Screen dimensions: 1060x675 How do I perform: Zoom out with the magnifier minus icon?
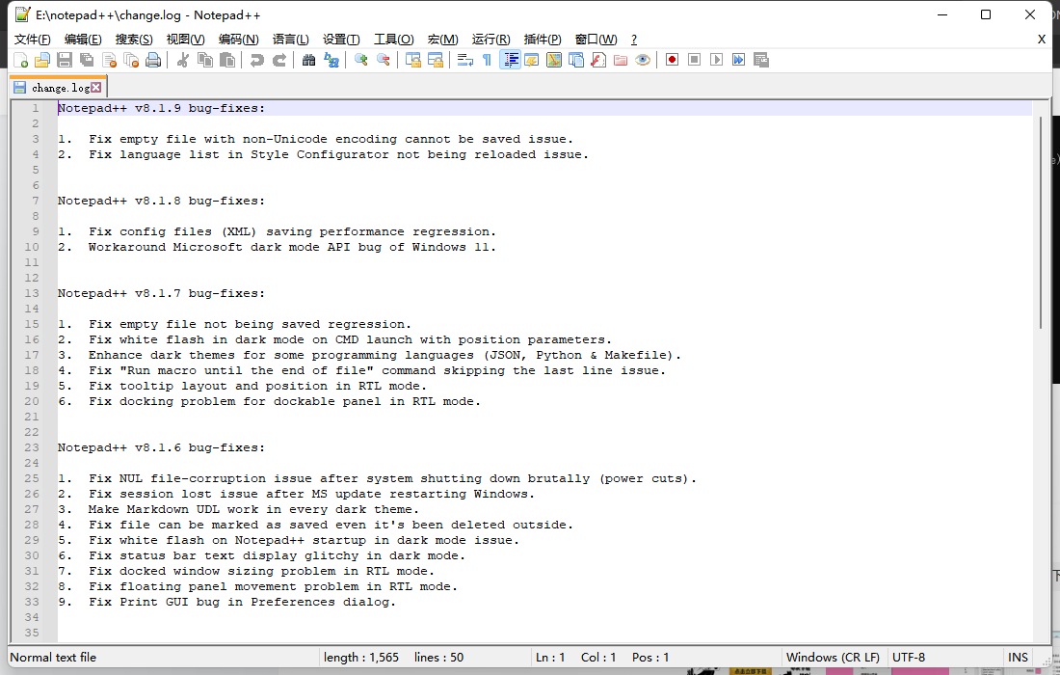[x=383, y=60]
